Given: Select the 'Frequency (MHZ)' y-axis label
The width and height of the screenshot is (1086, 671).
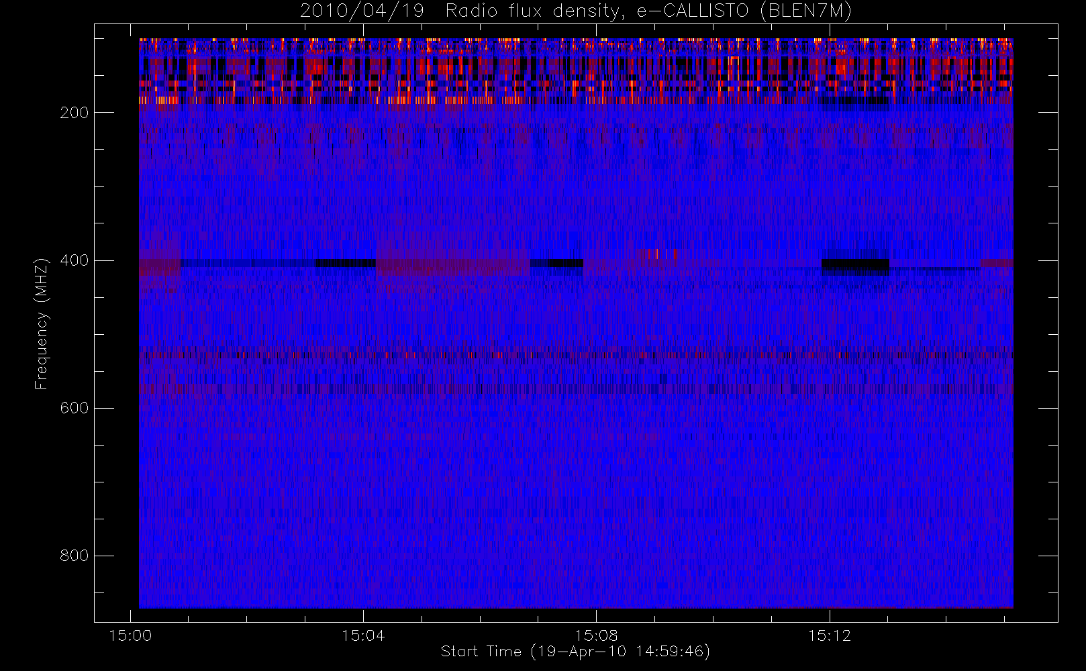Looking at the screenshot, I should click(x=42, y=323).
